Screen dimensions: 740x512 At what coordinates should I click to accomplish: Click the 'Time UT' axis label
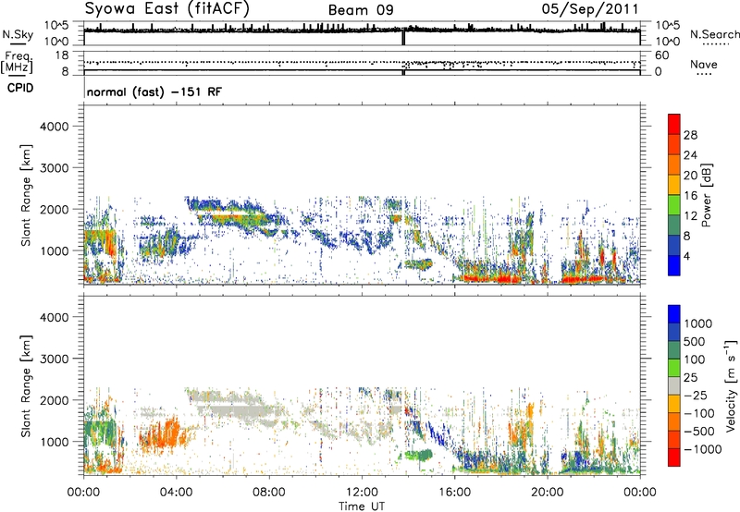click(x=362, y=506)
